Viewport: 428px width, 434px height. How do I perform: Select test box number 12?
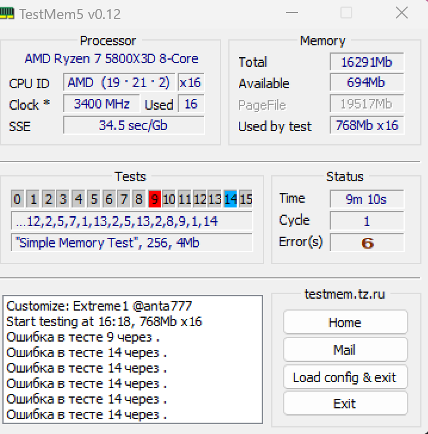(x=200, y=199)
